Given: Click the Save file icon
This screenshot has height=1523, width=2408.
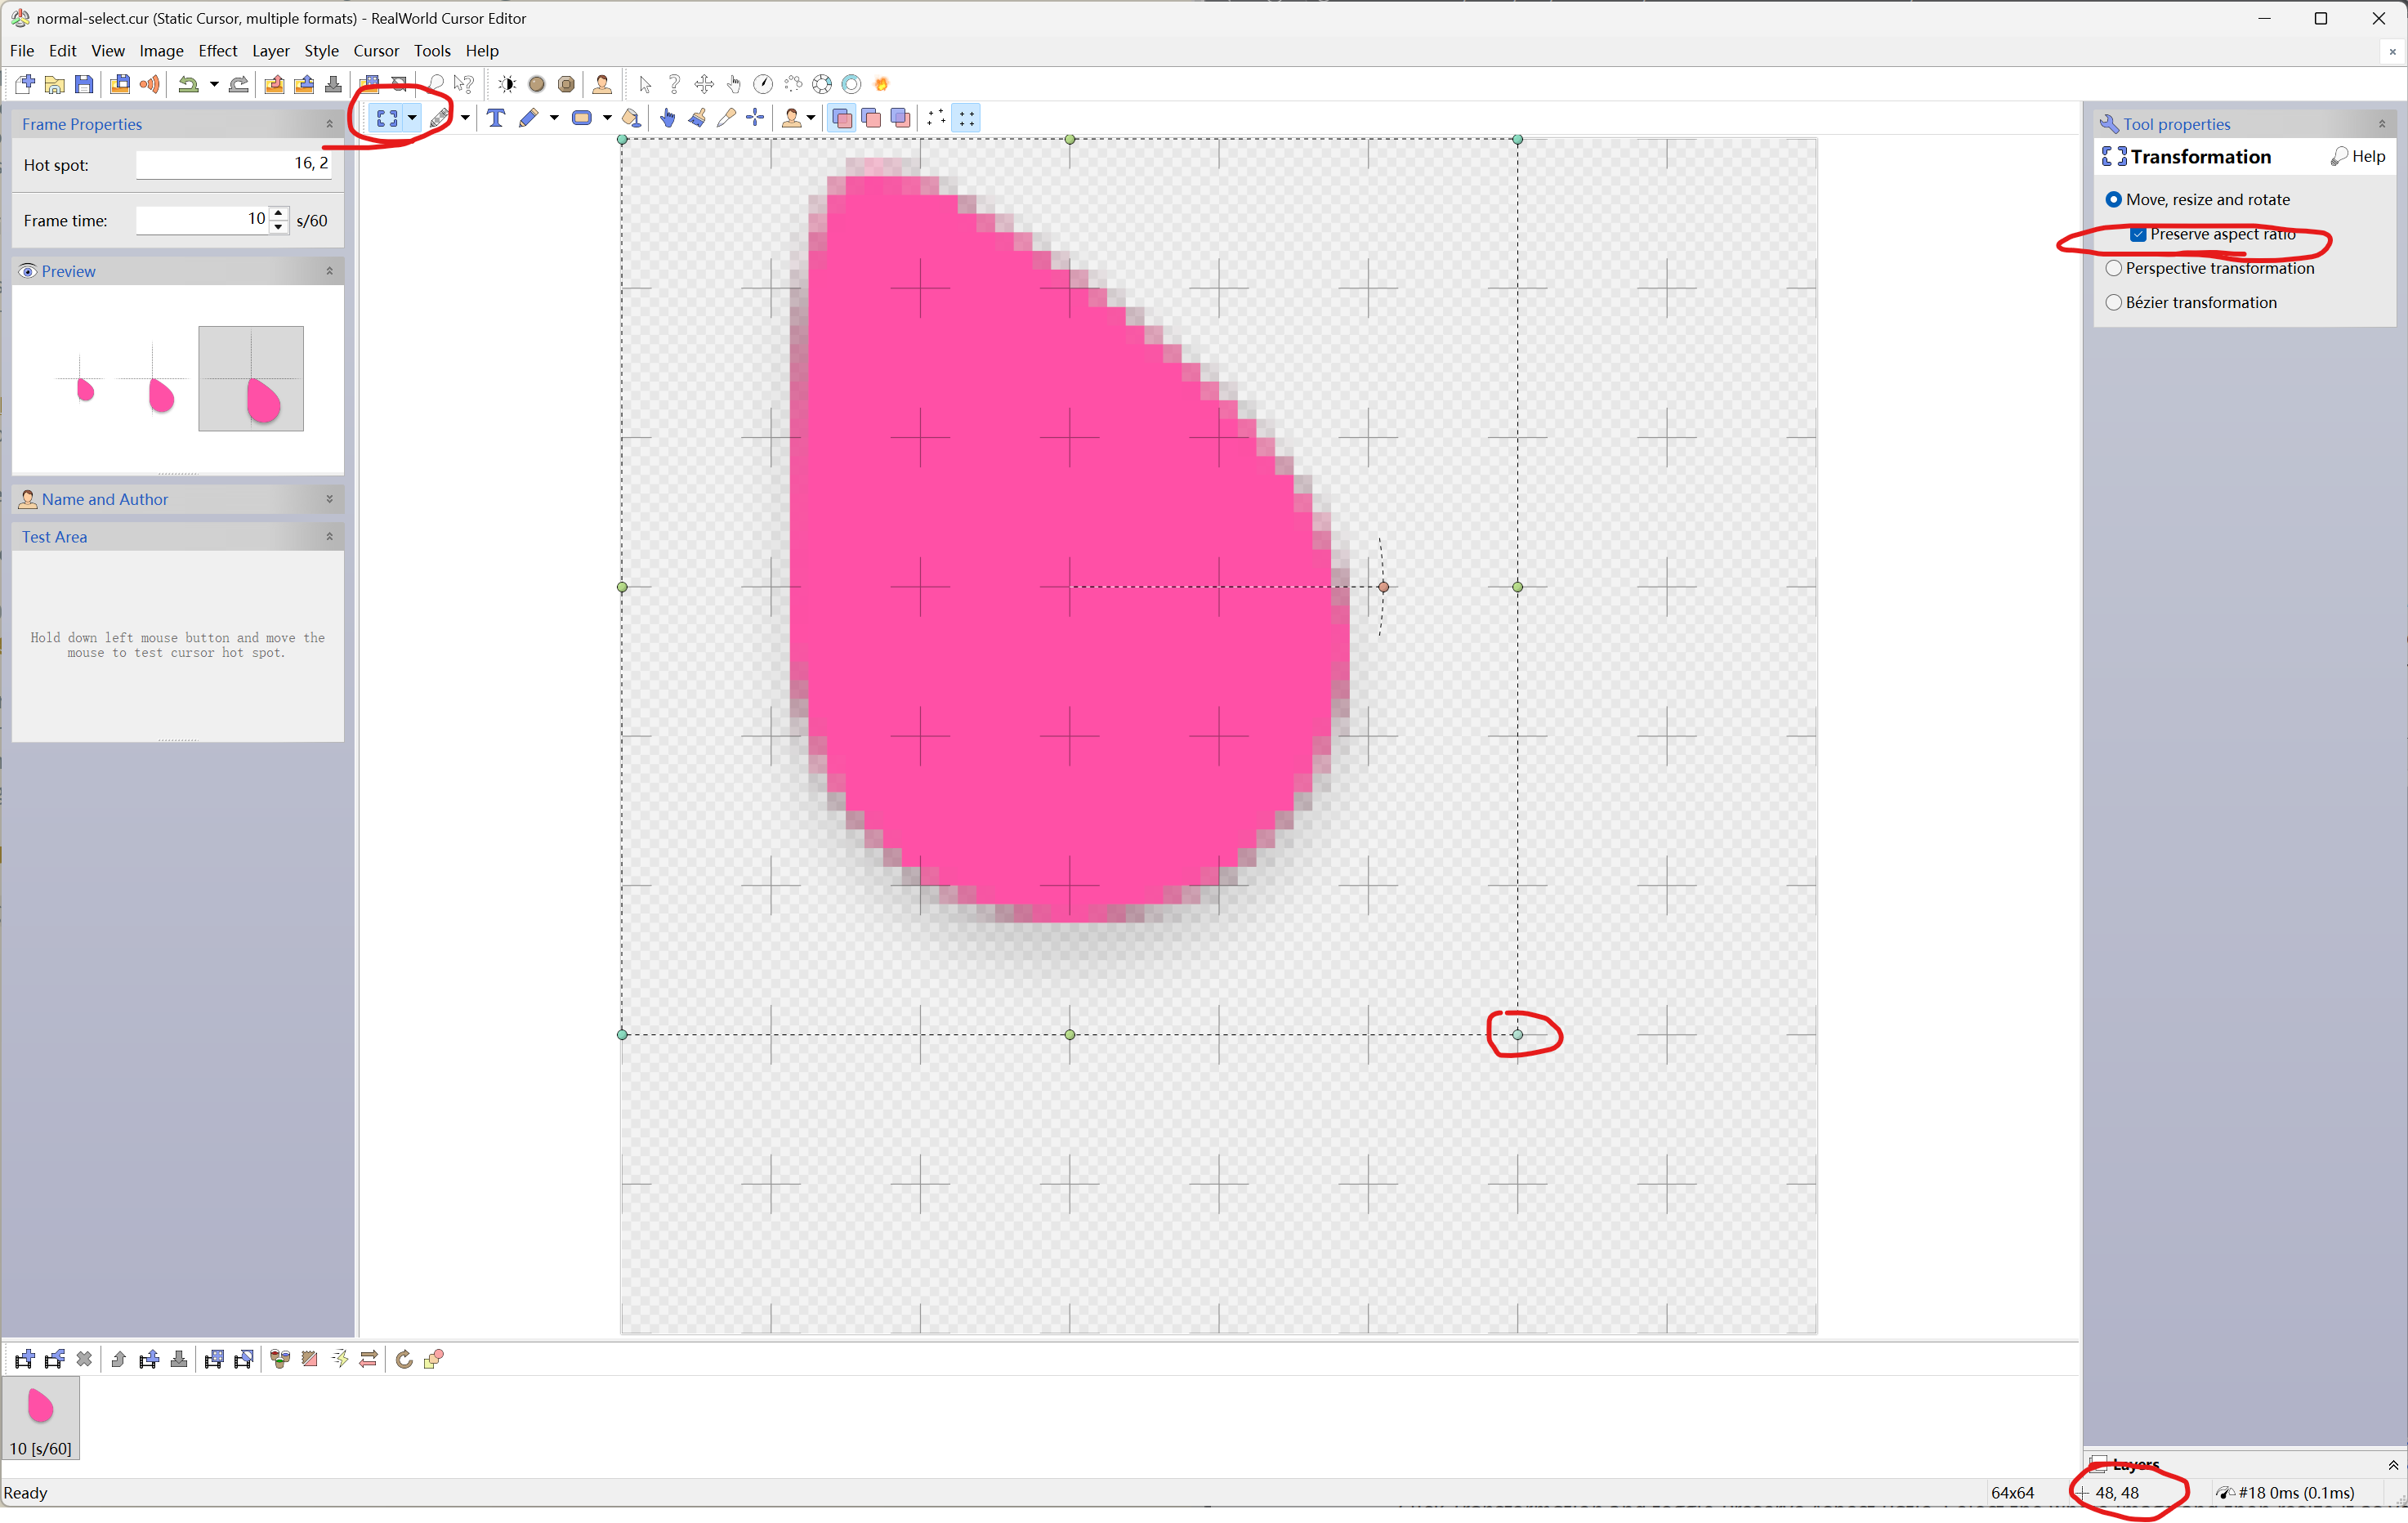Looking at the screenshot, I should (84, 84).
